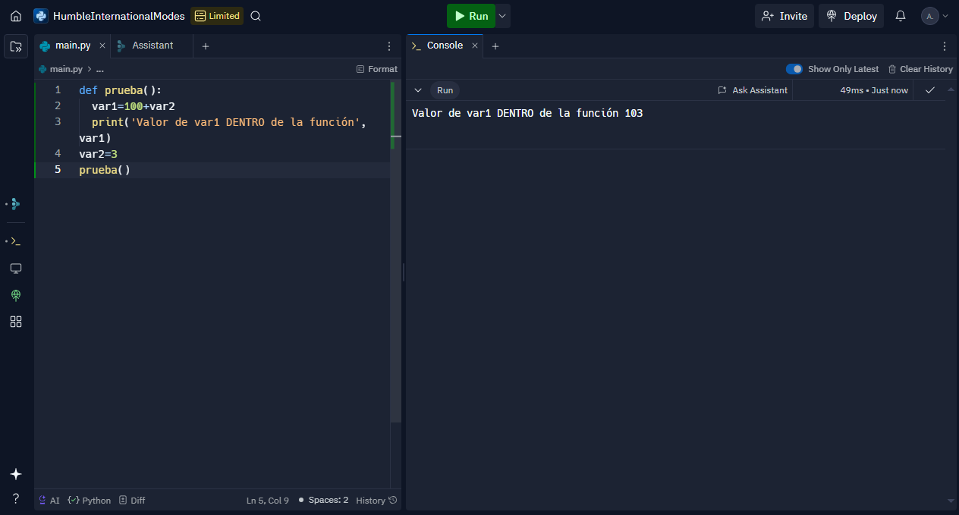Click the 'prueba()' call on line 5

105,170
